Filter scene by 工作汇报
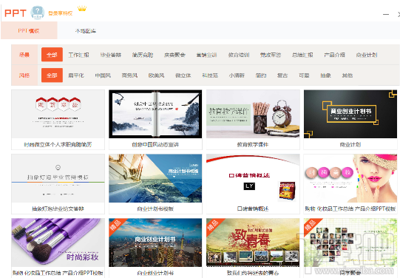 pyautogui.click(x=79, y=55)
